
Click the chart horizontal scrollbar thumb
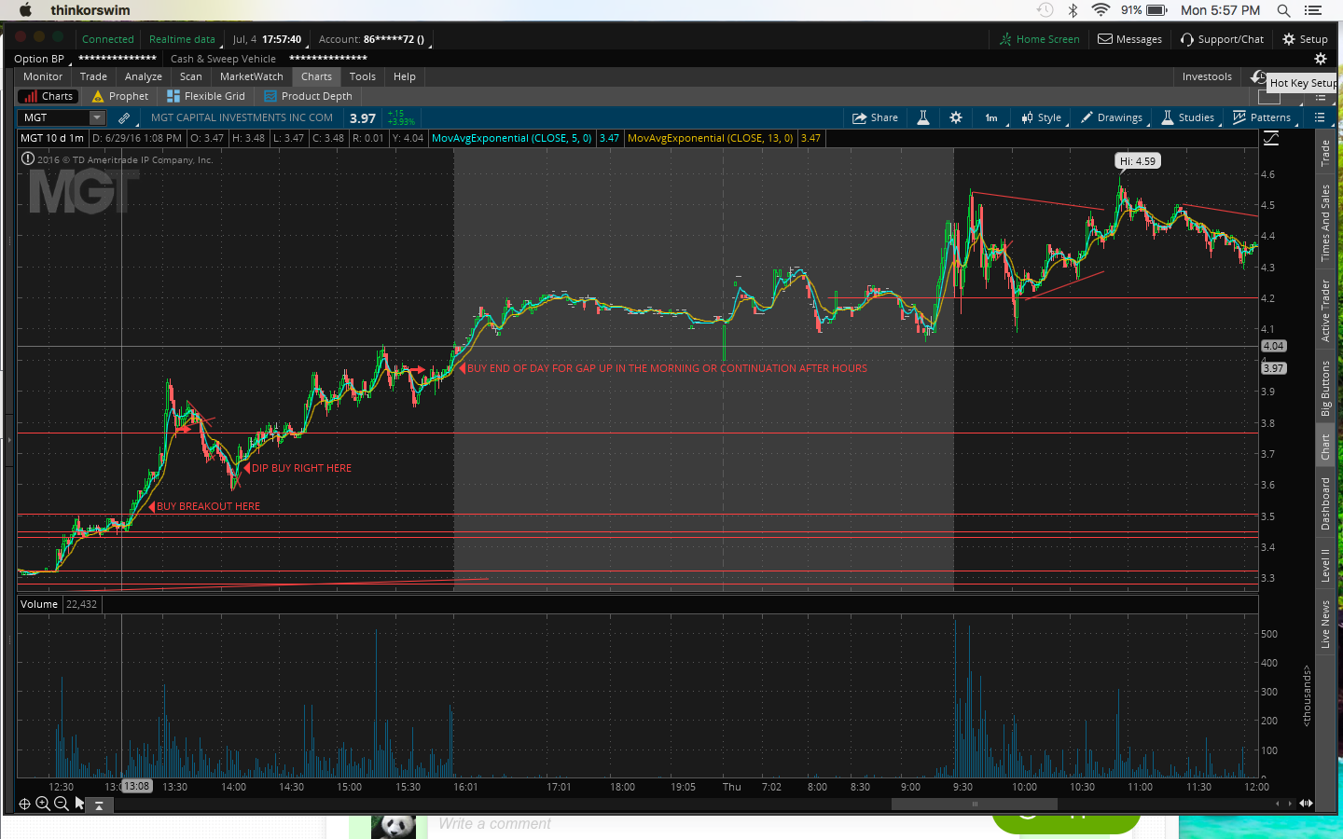975,804
